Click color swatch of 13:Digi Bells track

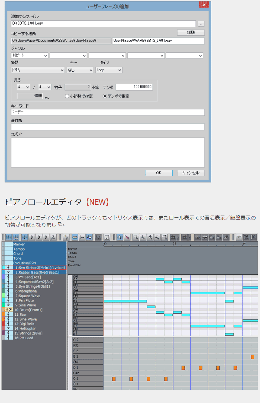tap(3, 324)
